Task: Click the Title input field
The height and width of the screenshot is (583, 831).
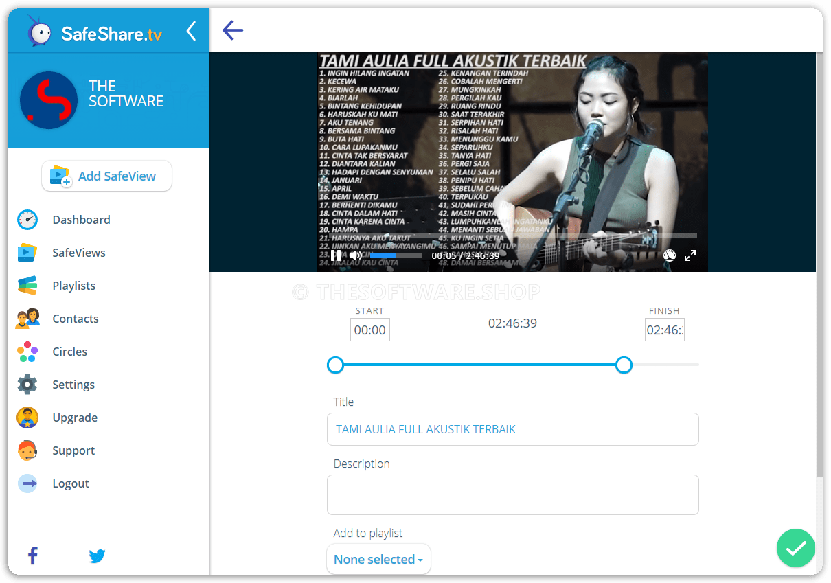Action: [512, 429]
